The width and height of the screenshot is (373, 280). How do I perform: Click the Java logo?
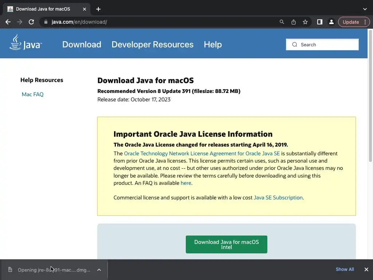point(26,42)
